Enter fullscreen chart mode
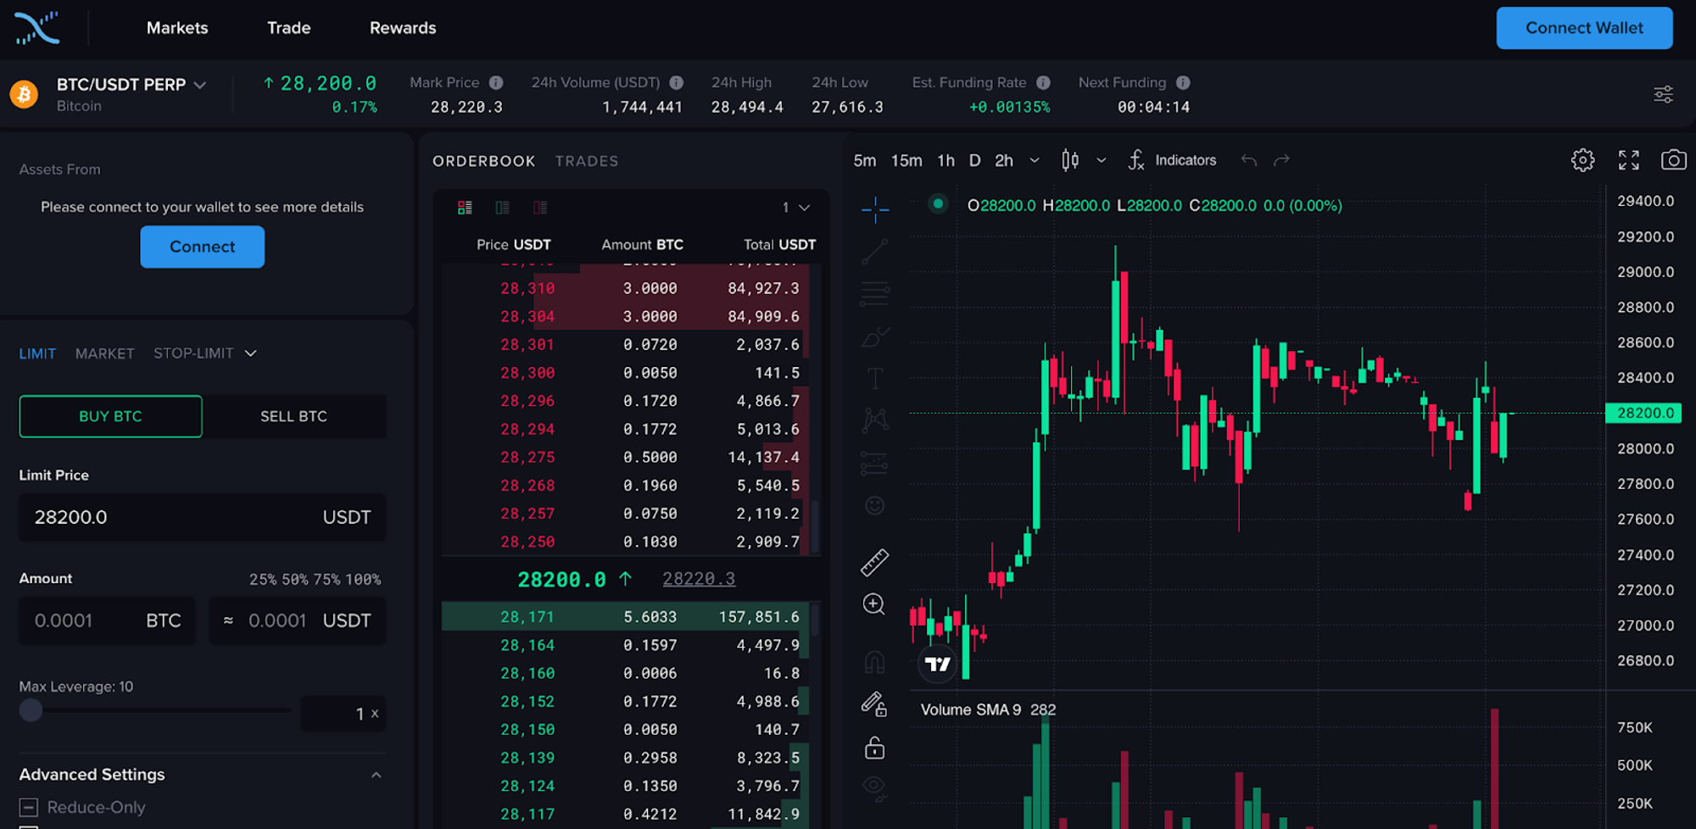Image resolution: width=1696 pixels, height=829 pixels. [x=1628, y=160]
